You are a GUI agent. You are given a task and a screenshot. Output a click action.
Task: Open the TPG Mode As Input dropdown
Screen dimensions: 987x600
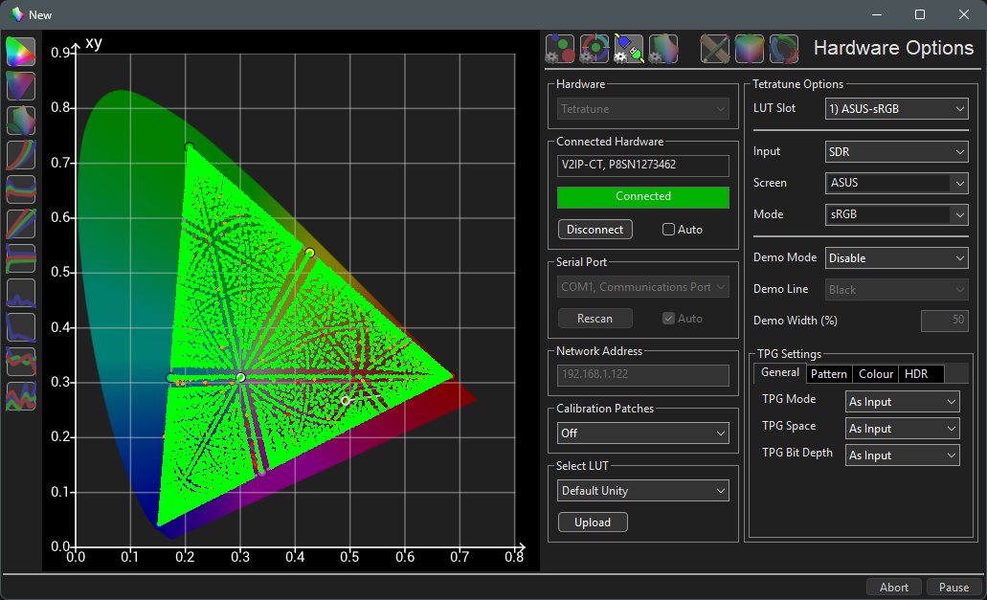coord(902,401)
